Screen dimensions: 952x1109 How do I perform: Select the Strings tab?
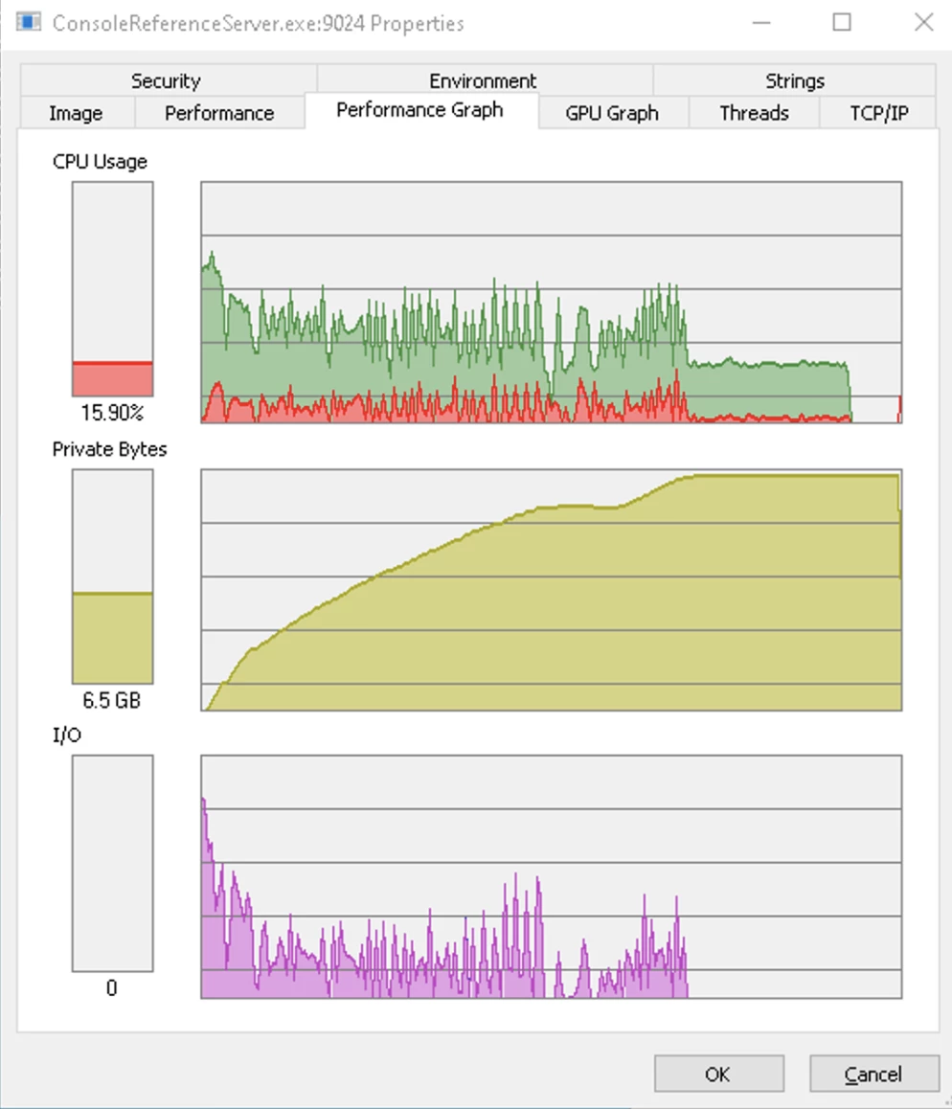(x=794, y=80)
